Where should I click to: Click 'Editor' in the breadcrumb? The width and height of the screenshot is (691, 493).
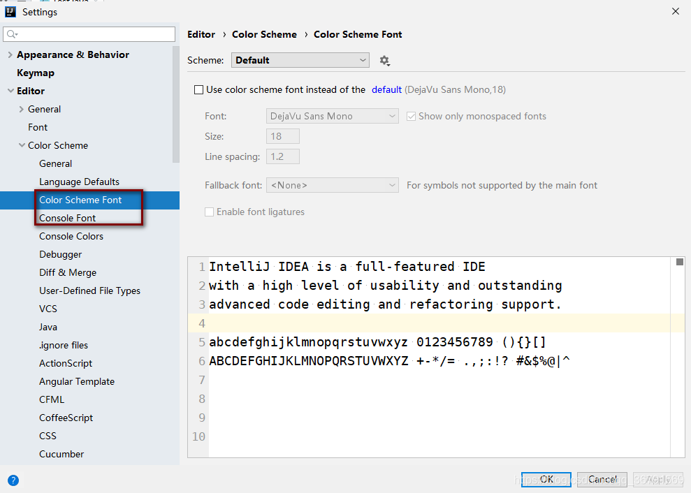click(x=201, y=34)
